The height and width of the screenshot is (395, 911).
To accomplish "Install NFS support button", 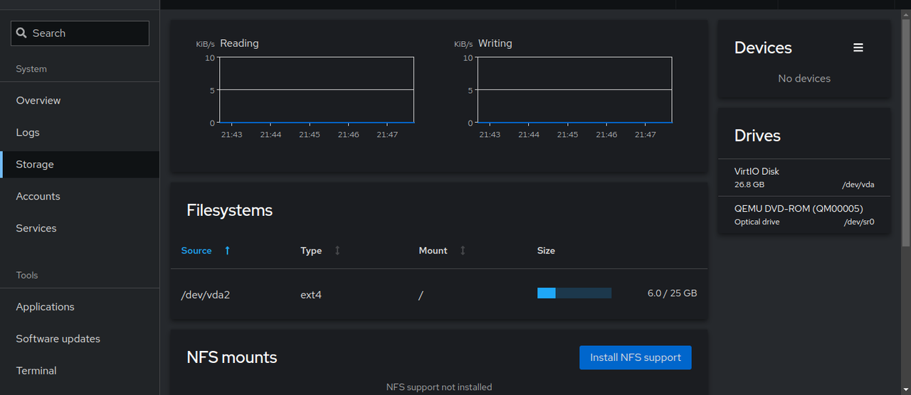I will pos(636,357).
